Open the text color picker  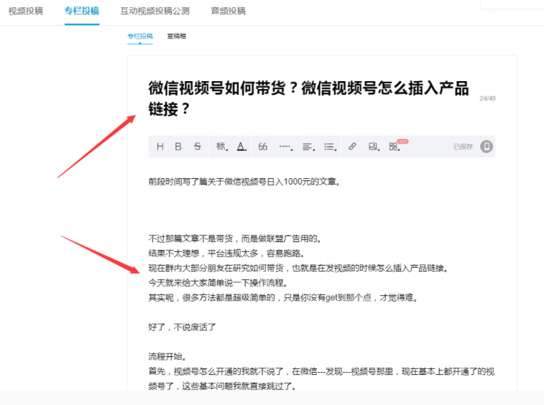click(241, 146)
